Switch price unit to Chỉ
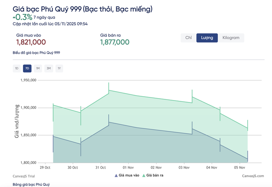Screen dimensions: 272x187 (x=188, y=38)
